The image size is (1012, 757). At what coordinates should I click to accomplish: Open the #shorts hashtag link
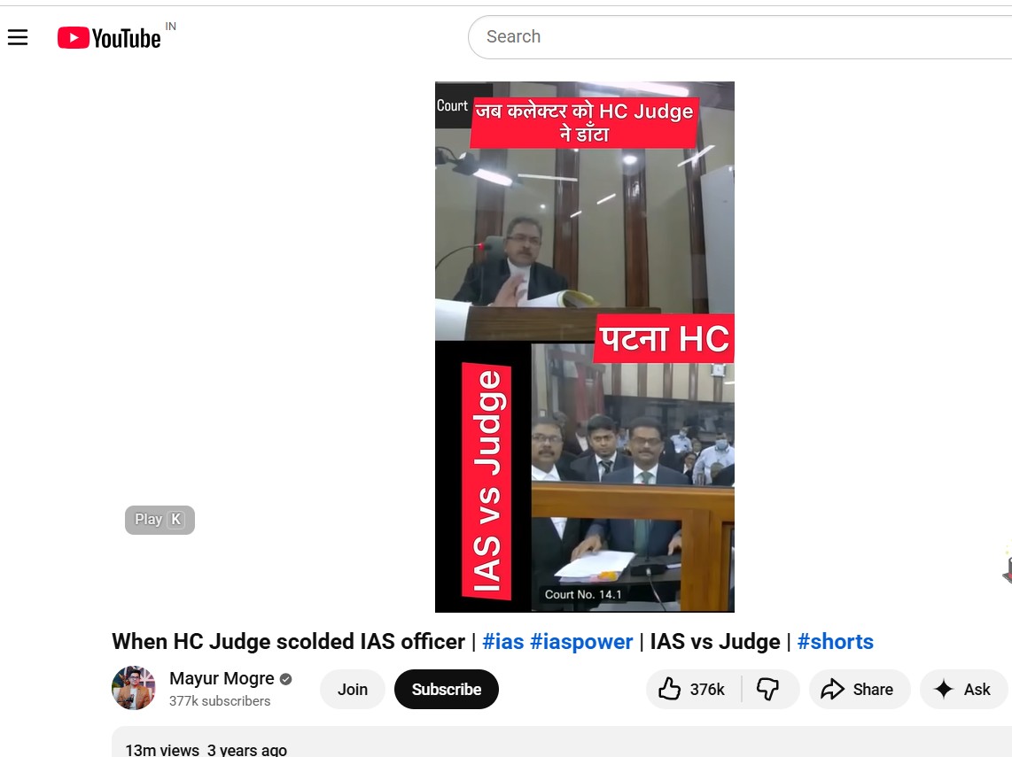click(x=835, y=642)
